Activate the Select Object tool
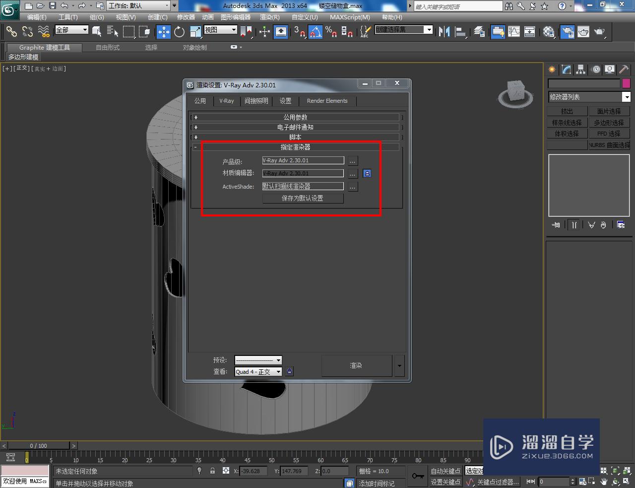The width and height of the screenshot is (635, 488). tap(97, 32)
